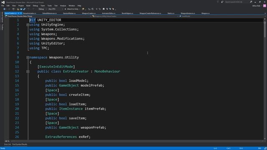
Task: Click the feedback icon in title bar
Action: click(222, 2)
